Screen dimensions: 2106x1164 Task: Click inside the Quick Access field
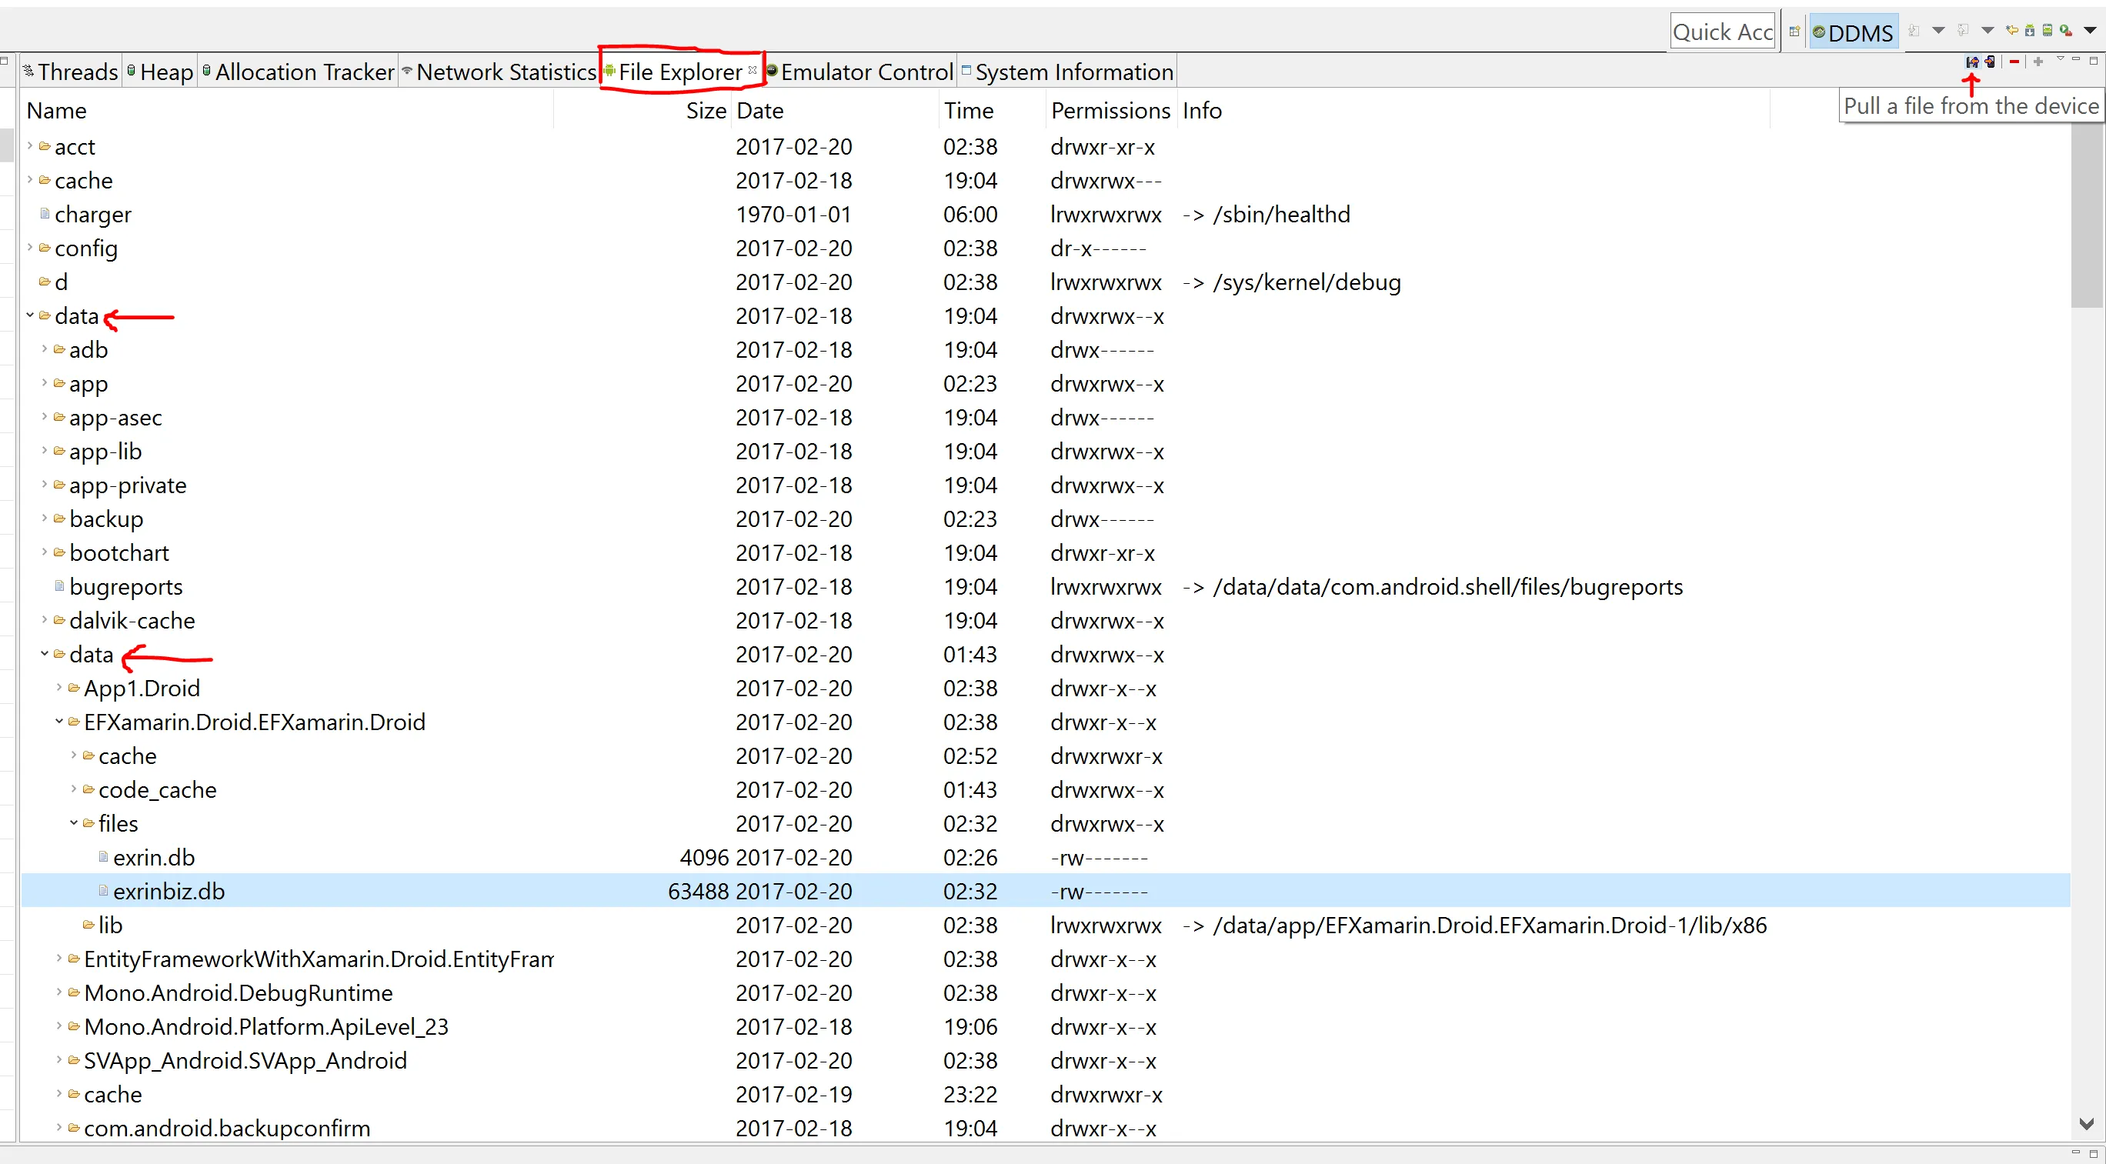tap(1722, 32)
